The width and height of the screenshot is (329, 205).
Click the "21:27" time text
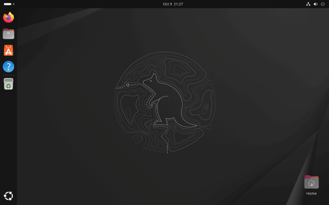click(178, 4)
